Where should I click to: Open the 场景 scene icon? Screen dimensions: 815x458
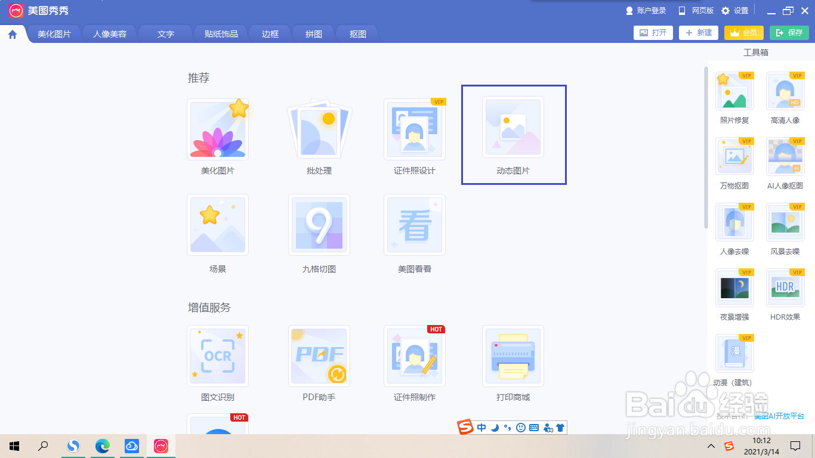coord(218,225)
